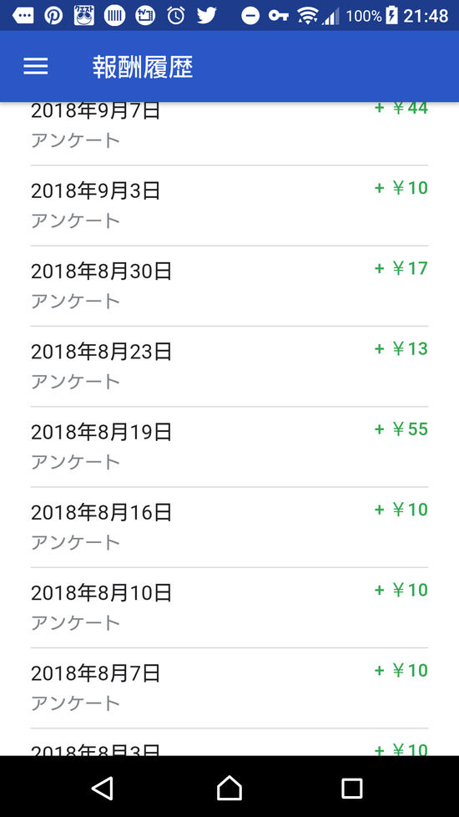This screenshot has height=817, width=459.
Task: Select the 2018年8月30日 reward entry
Action: click(x=229, y=286)
